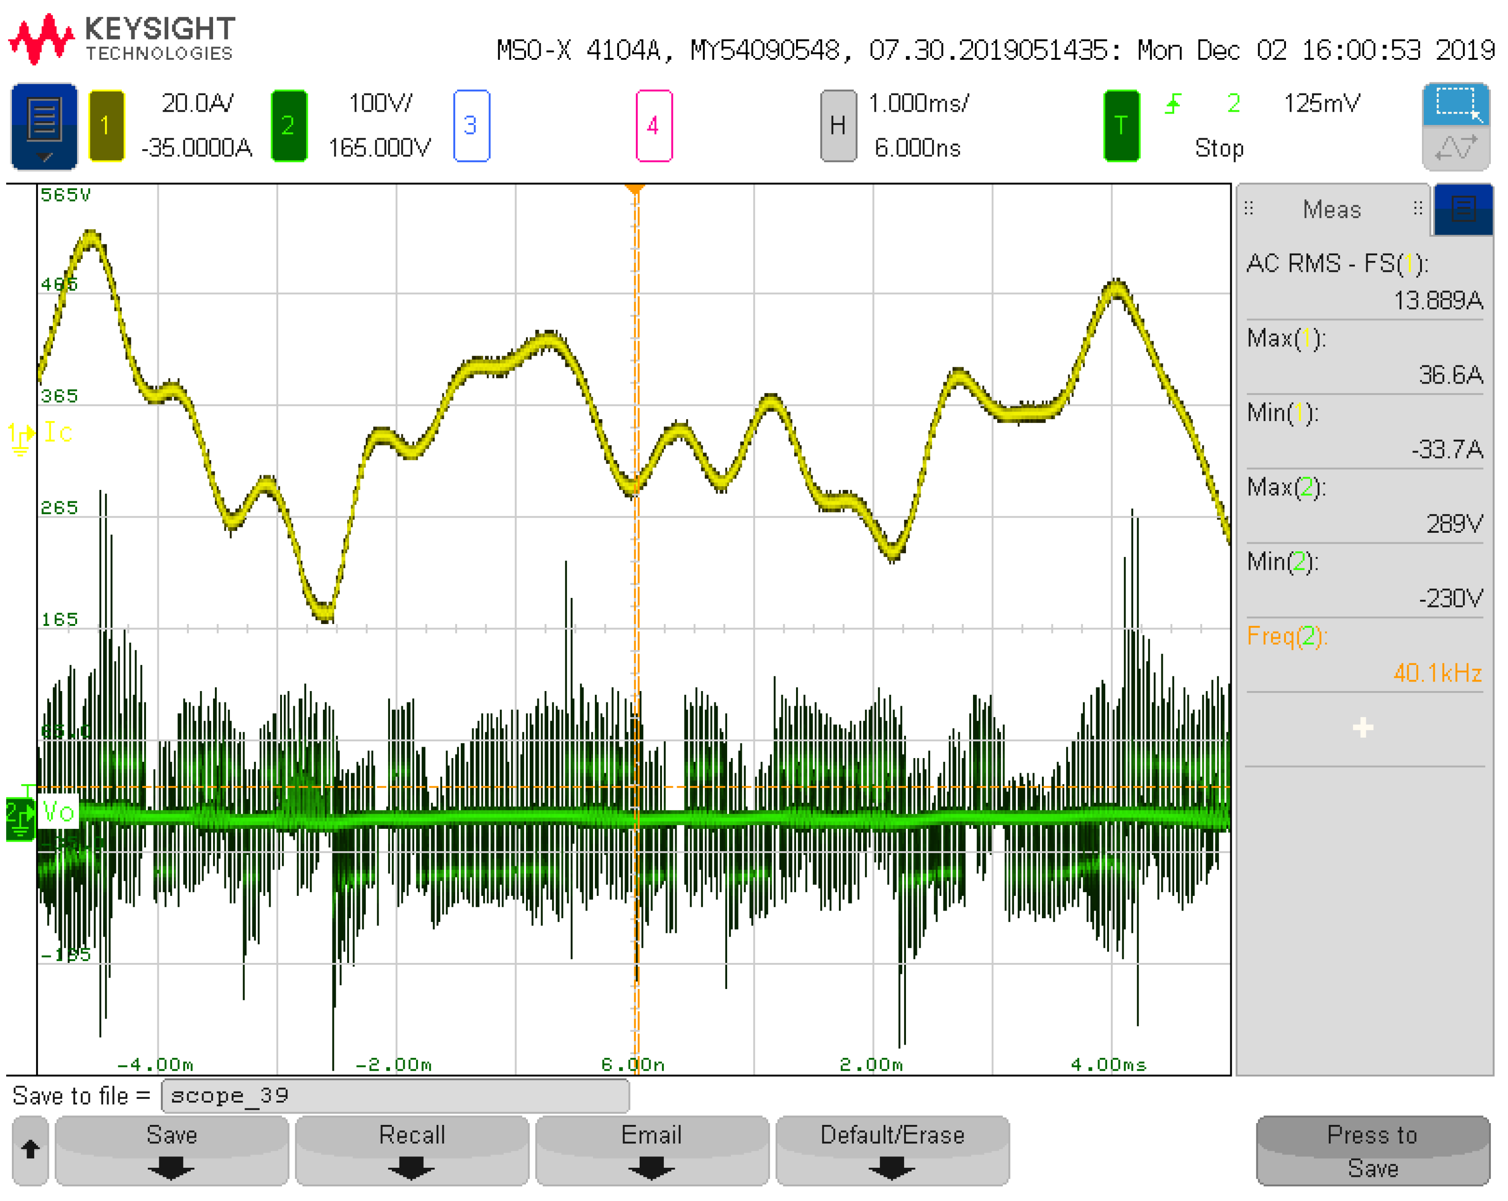The height and width of the screenshot is (1201, 1508).
Task: Click the orange trigger time marker at top
Action: coord(634,189)
